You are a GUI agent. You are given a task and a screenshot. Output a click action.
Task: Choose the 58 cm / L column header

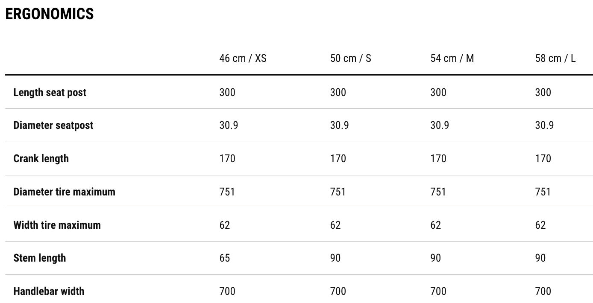pos(555,58)
